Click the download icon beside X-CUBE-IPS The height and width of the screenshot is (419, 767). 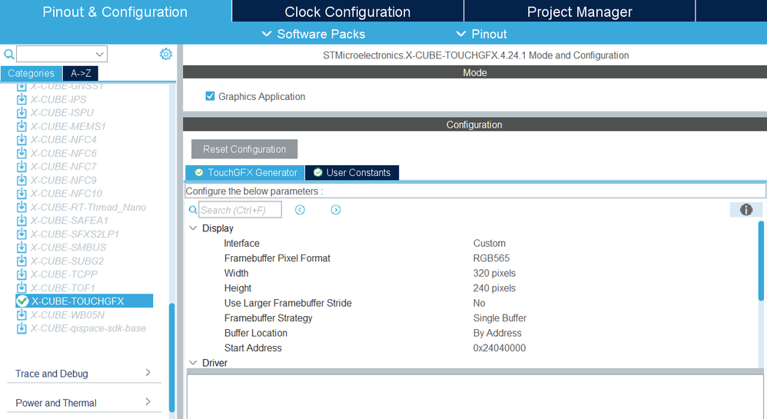[x=22, y=99]
